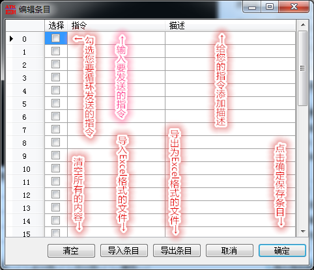This screenshot has height=270, width=314.
Task: Click the 选择 column header
Action: point(56,25)
